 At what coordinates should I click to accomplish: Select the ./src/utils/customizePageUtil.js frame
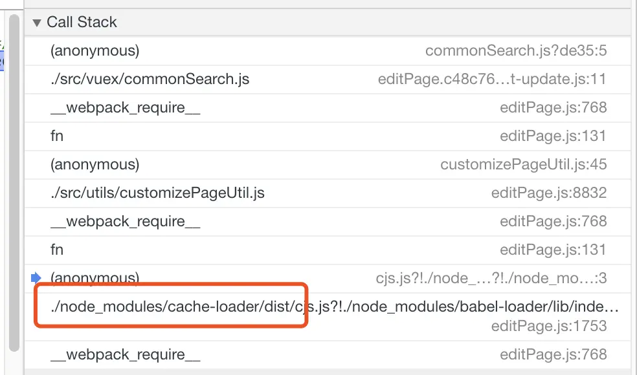(x=157, y=193)
